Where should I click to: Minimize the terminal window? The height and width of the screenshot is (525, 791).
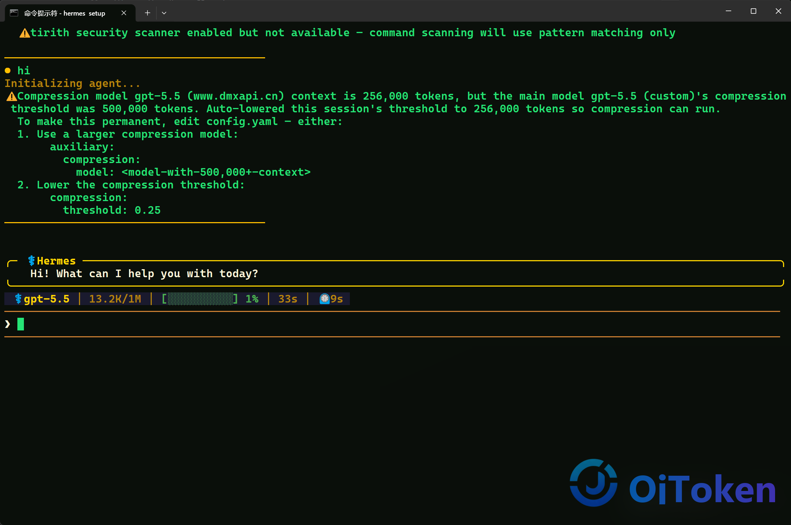[x=728, y=11]
